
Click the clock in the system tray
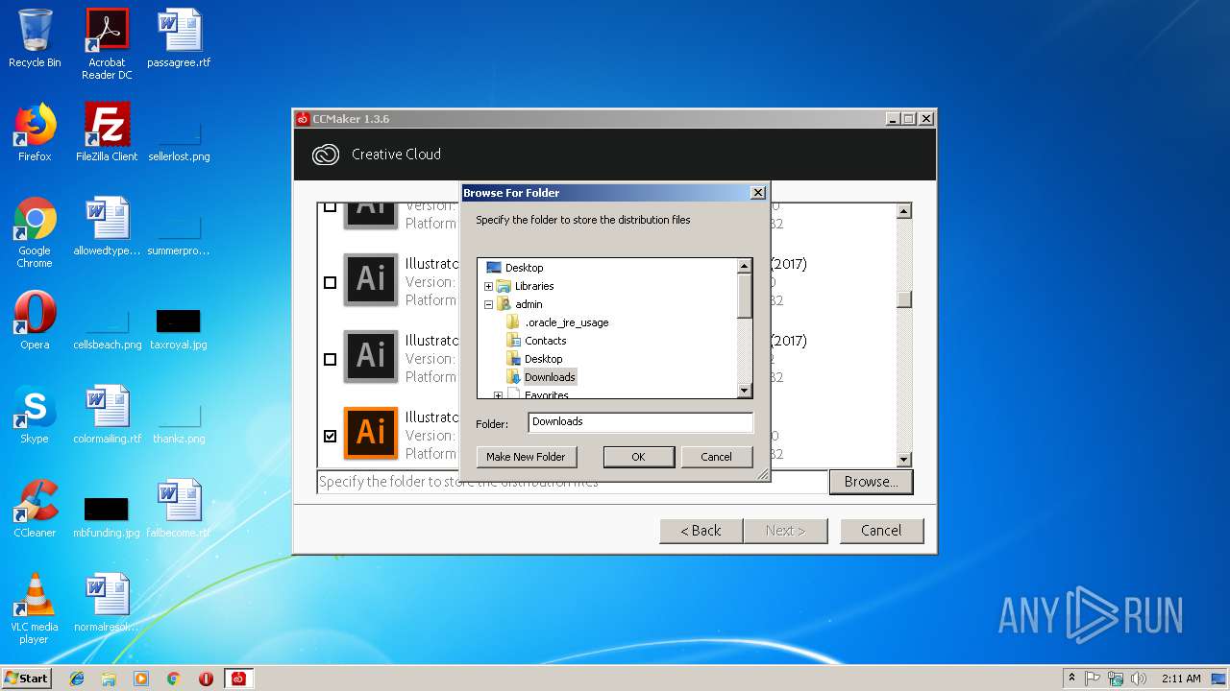point(1180,679)
